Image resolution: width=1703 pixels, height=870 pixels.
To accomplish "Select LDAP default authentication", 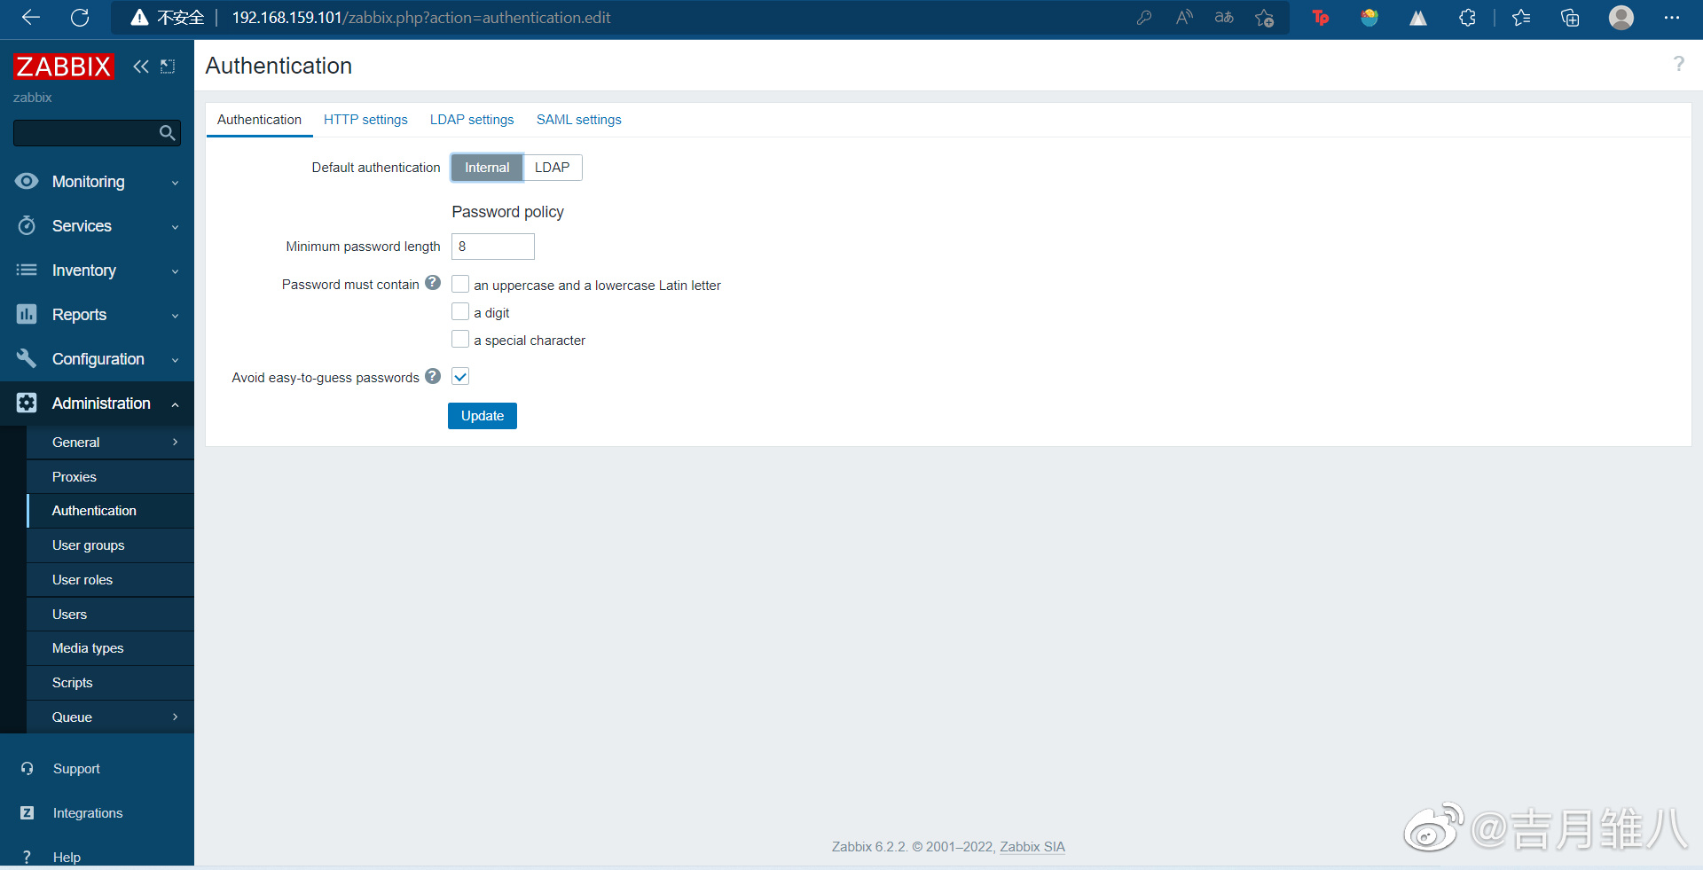I will [552, 168].
